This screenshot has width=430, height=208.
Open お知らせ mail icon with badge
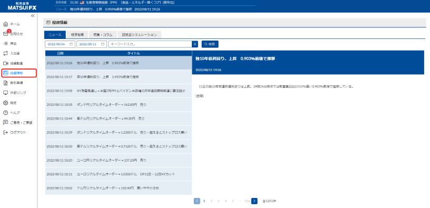(x=5, y=34)
